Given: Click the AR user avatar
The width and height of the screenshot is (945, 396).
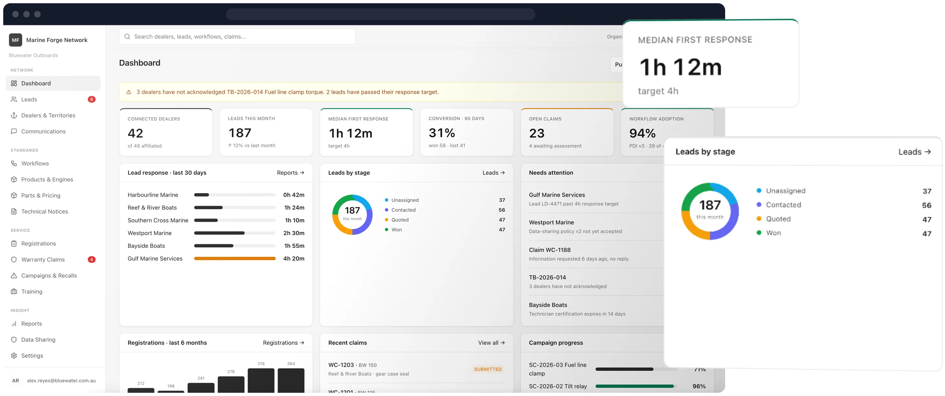Looking at the screenshot, I should (15, 380).
